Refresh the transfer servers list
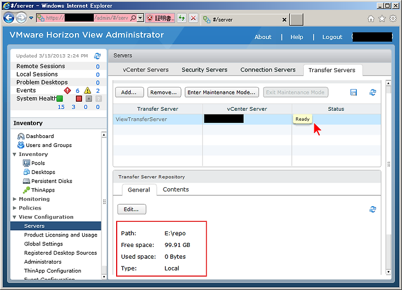Viewport: 402px width, 290px height. [373, 92]
